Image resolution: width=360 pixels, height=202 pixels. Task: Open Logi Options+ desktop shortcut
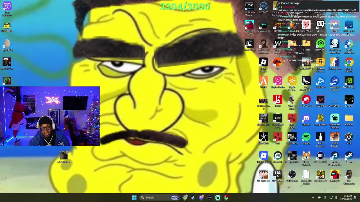click(x=7, y=9)
